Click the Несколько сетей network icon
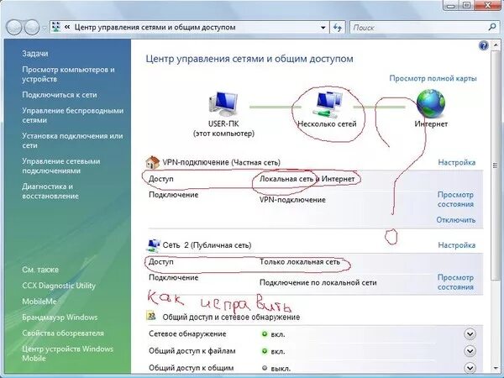Screen dimensions: 504x378 click(x=327, y=103)
